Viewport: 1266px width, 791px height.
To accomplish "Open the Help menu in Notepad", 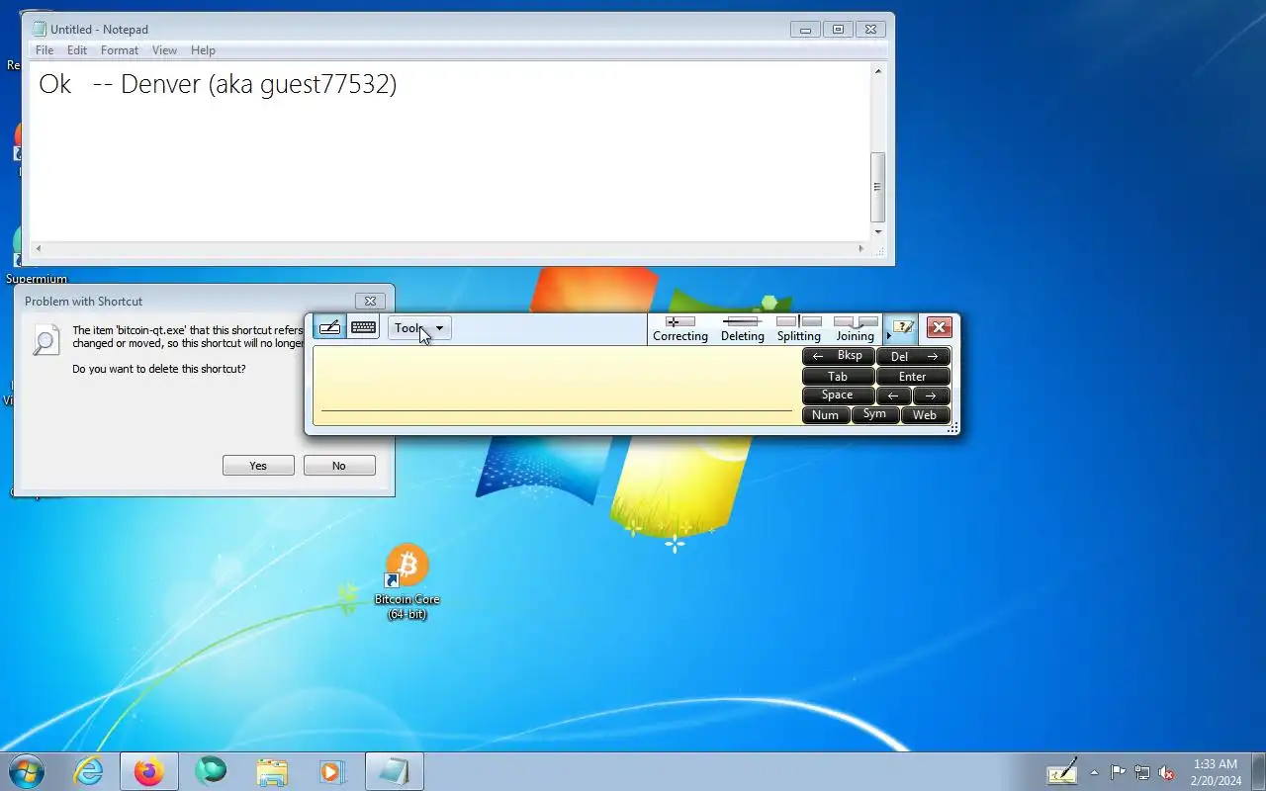I will 203,50.
